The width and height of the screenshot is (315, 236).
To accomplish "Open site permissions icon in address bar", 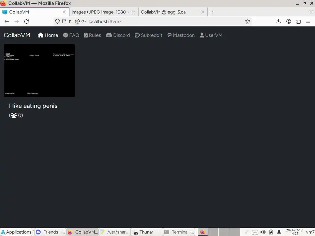I will point(71,21).
